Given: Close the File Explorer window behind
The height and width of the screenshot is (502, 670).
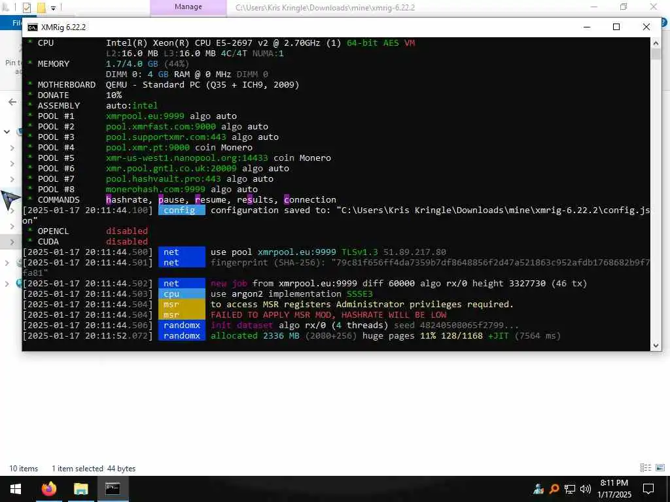Looking at the screenshot, I should (x=654, y=7).
